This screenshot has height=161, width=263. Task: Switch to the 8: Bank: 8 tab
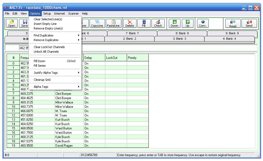click(x=182, y=33)
